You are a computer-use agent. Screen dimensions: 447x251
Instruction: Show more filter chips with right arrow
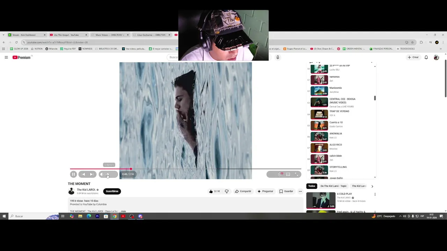coord(372,186)
